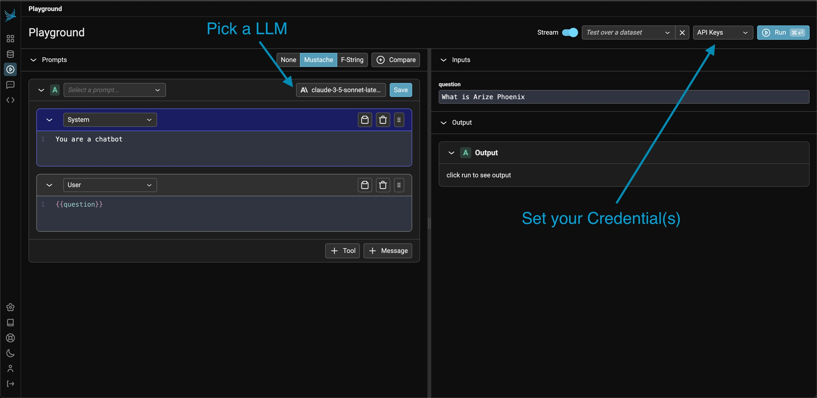Open the Settings gear icon in sidebar
Screen dimensions: 817x398
pos(10,307)
